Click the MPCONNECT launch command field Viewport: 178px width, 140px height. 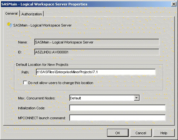coord(117,118)
